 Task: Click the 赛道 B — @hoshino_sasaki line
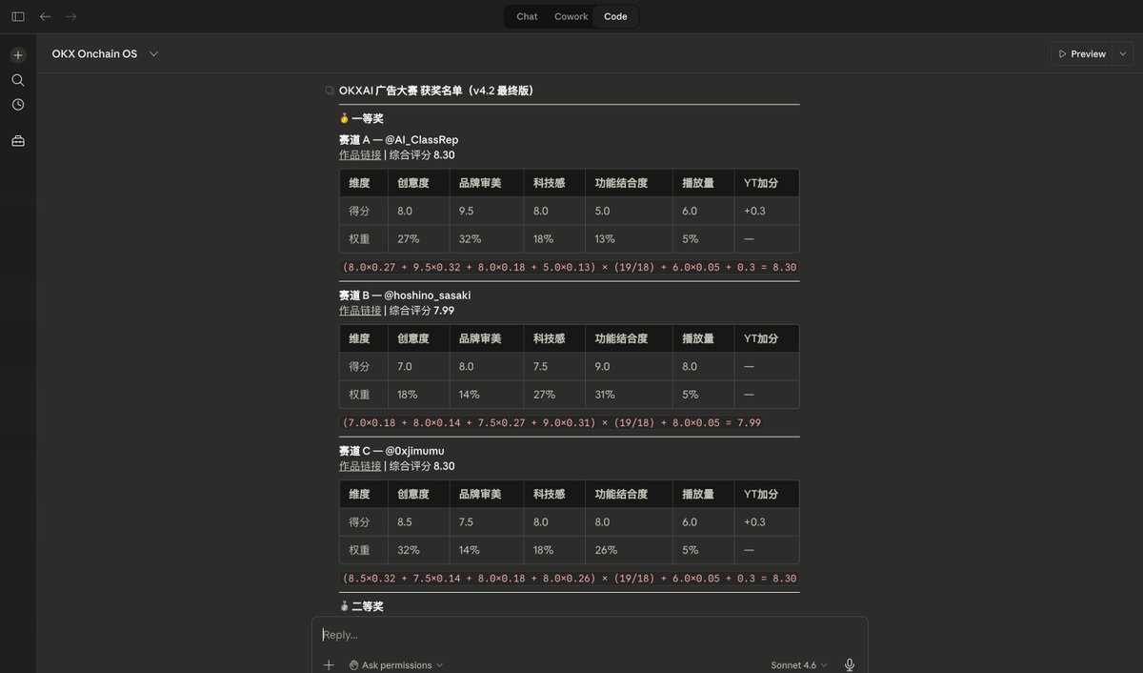tap(405, 296)
